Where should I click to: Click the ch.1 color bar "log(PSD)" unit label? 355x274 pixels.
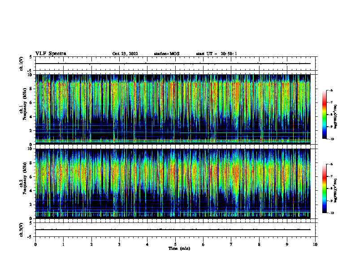point(336,116)
